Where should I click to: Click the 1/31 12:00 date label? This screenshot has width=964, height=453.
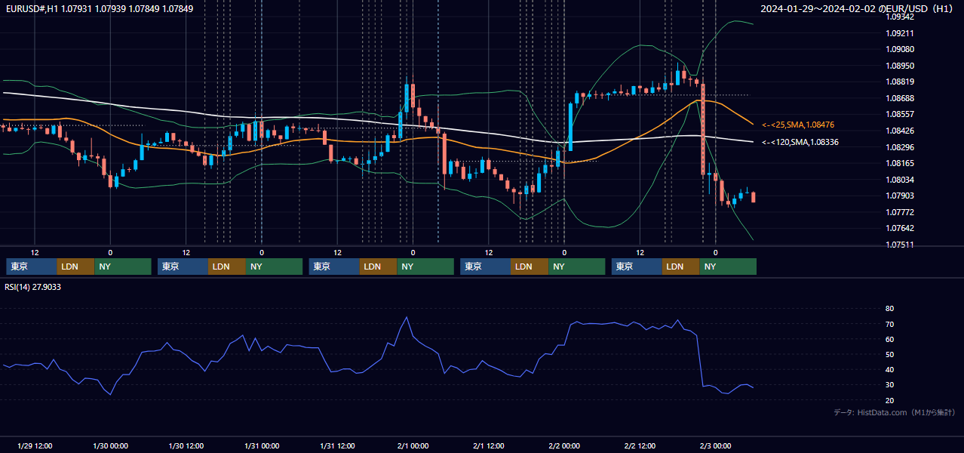tap(338, 446)
